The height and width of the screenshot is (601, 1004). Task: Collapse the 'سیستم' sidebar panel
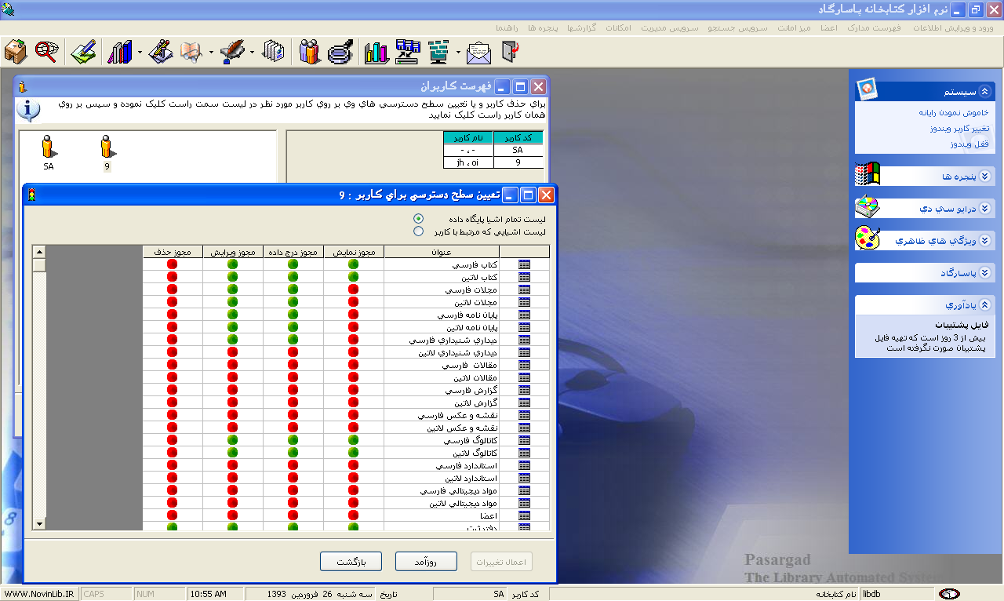point(985,91)
